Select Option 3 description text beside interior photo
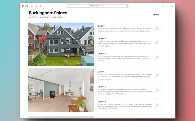The width and height of the screenshot is (195, 121). tap(125, 107)
